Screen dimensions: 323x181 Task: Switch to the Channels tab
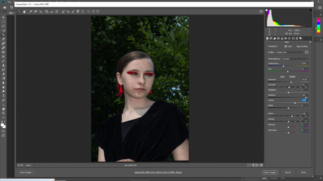pos(273,178)
